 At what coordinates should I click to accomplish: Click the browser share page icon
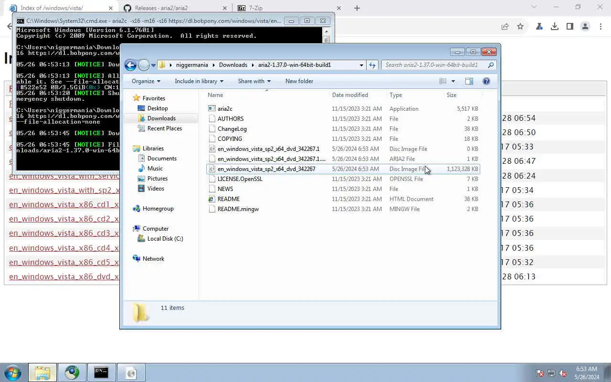505,27
